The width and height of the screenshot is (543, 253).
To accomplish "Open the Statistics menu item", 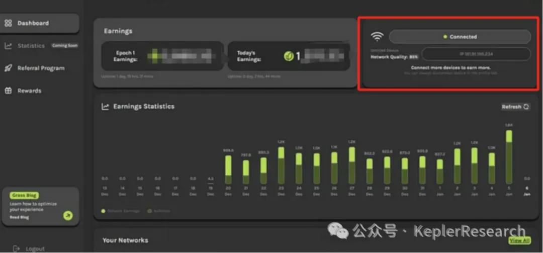I will (x=31, y=46).
